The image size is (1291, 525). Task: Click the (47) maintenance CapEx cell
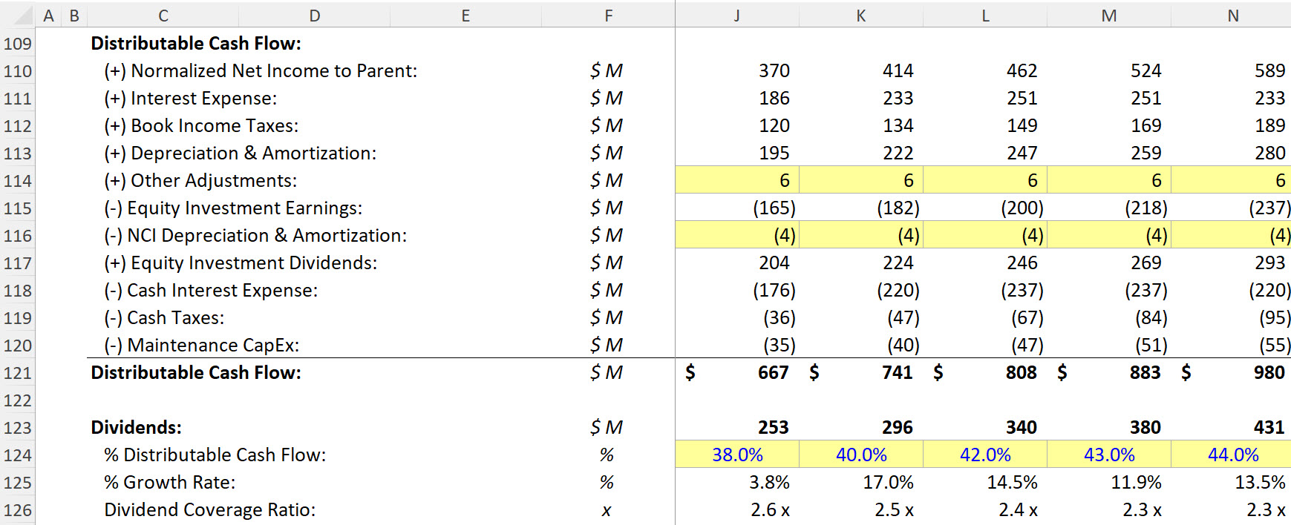[x=985, y=346]
